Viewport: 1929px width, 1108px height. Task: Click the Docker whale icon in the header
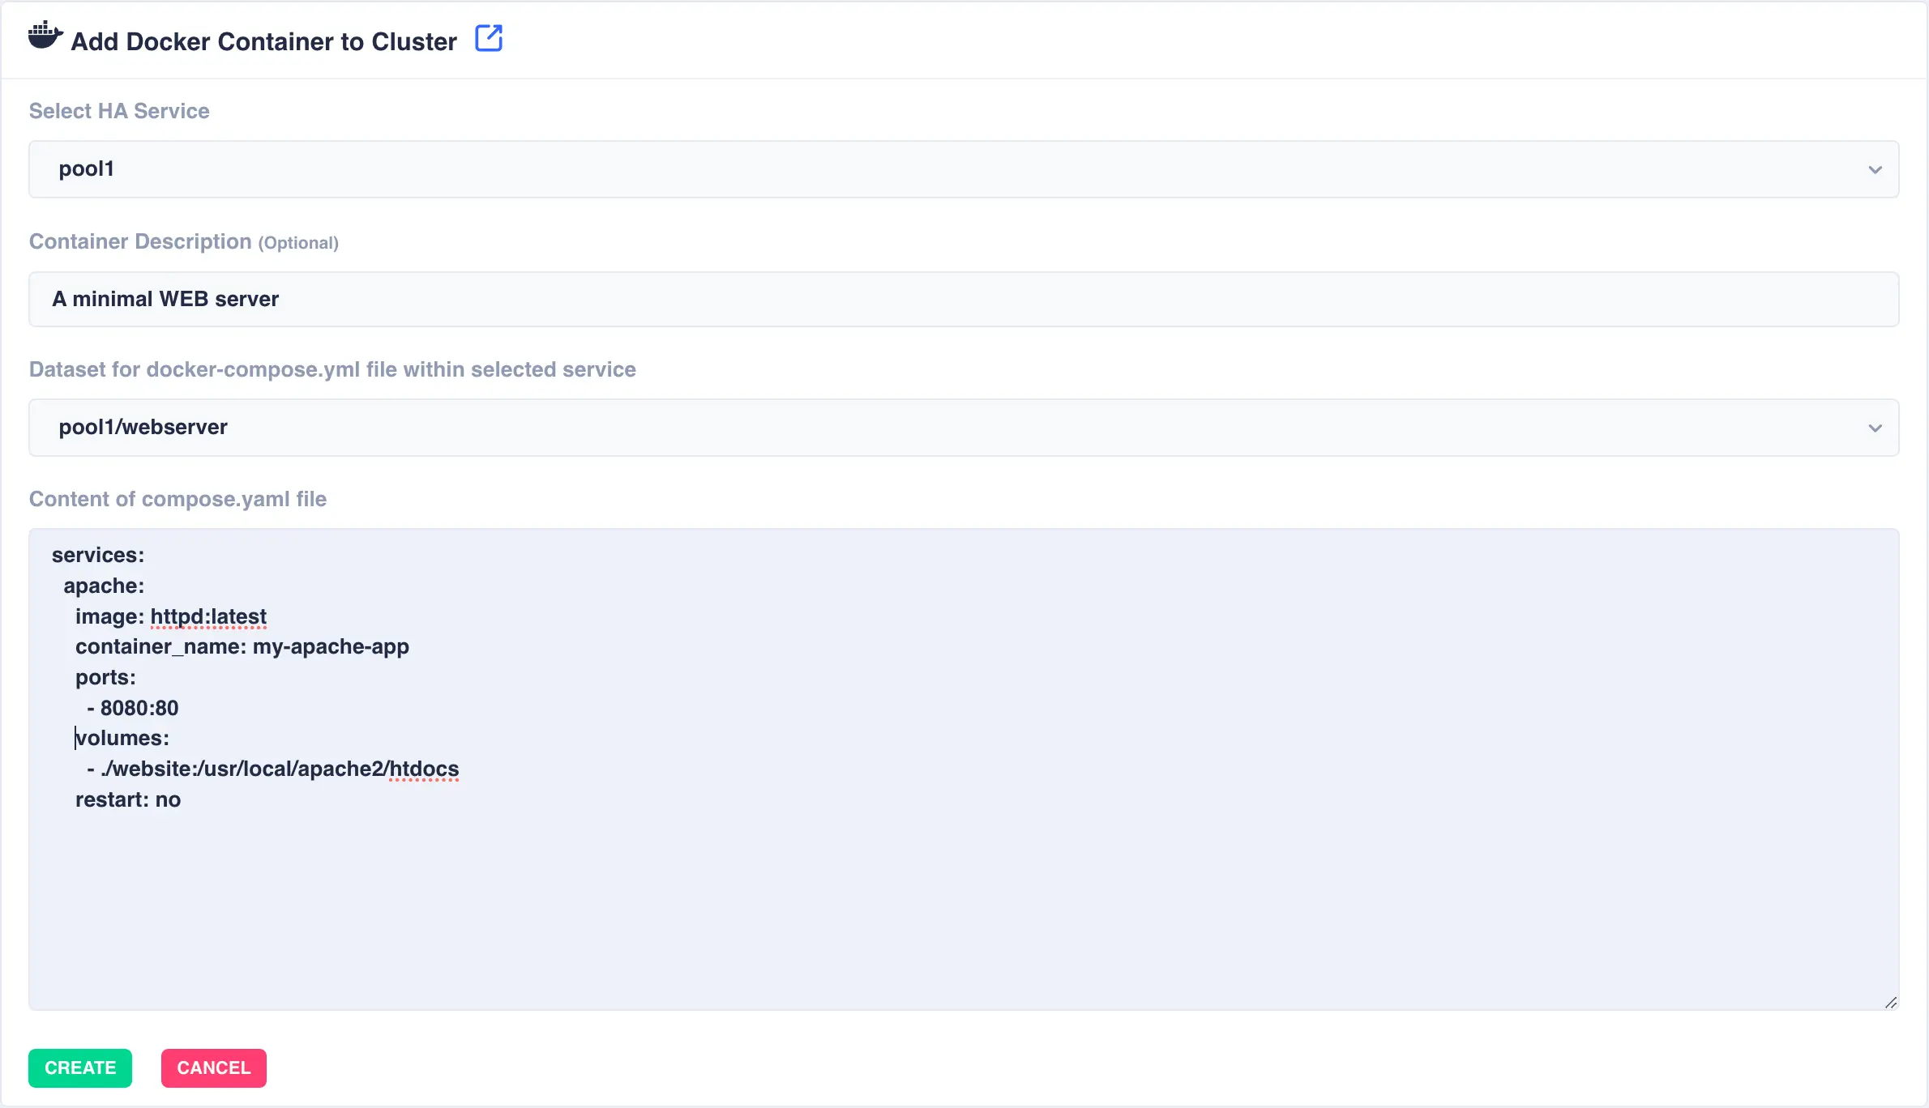pyautogui.click(x=45, y=36)
